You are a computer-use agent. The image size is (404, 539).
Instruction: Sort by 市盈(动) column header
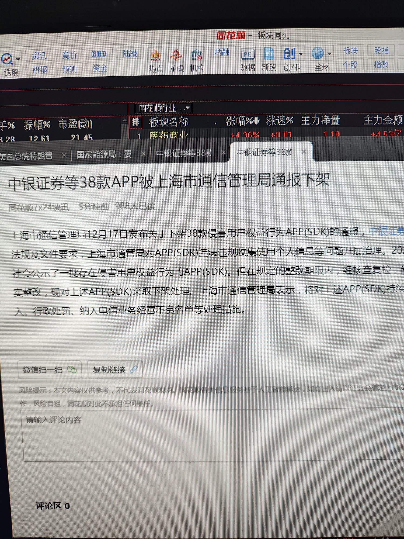pyautogui.click(x=75, y=124)
